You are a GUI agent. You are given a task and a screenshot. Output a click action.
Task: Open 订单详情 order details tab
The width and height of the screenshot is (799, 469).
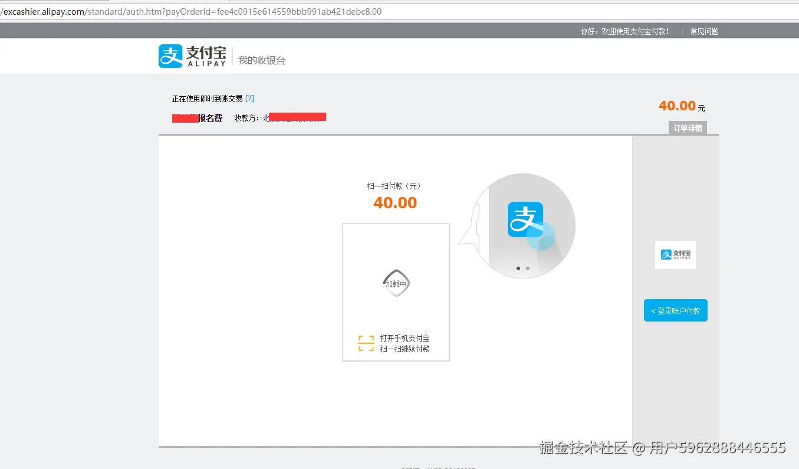coord(688,128)
